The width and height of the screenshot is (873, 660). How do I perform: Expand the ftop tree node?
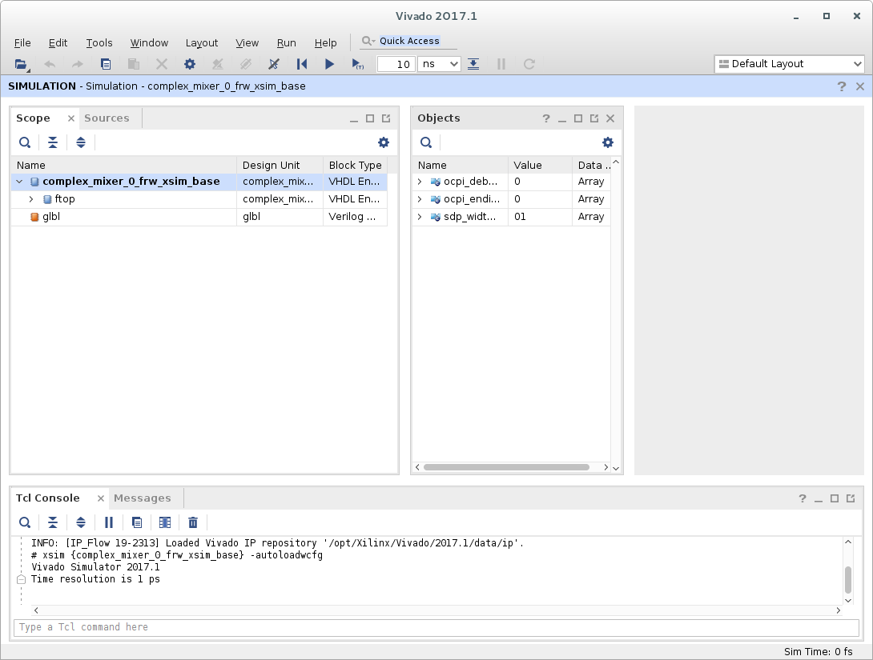(x=31, y=199)
